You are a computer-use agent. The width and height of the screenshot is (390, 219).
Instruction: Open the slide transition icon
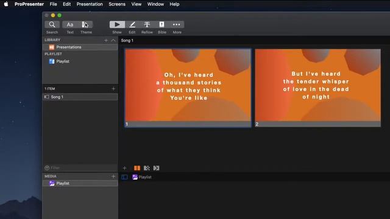(x=147, y=168)
